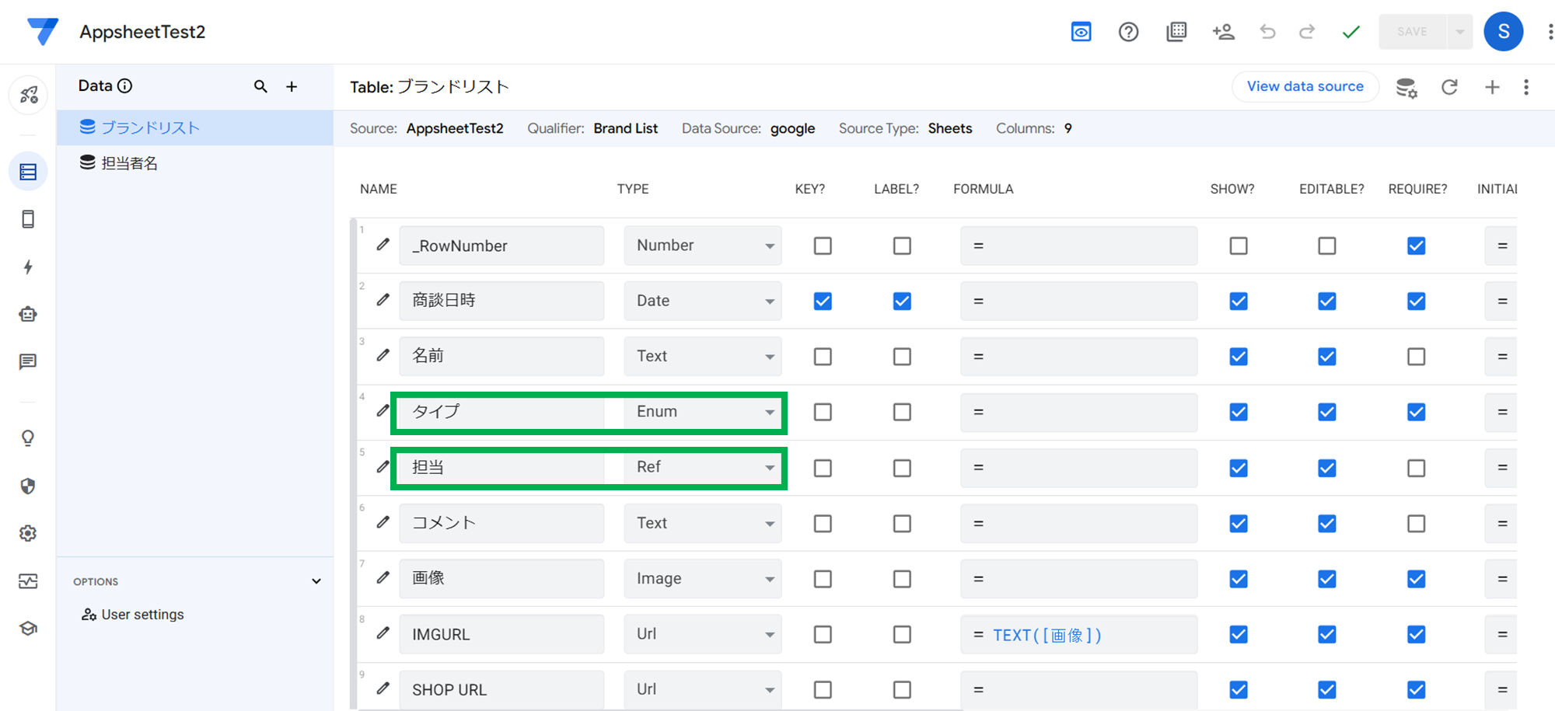This screenshot has height=711, width=1555.
Task: Open the table more options menu
Action: pos(1526,87)
